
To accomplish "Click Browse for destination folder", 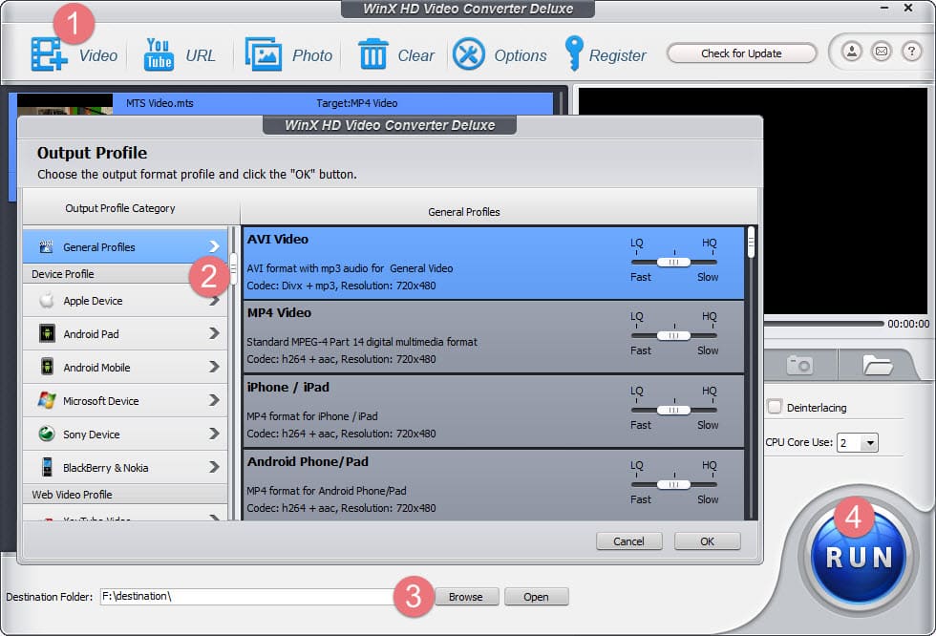I will (466, 597).
